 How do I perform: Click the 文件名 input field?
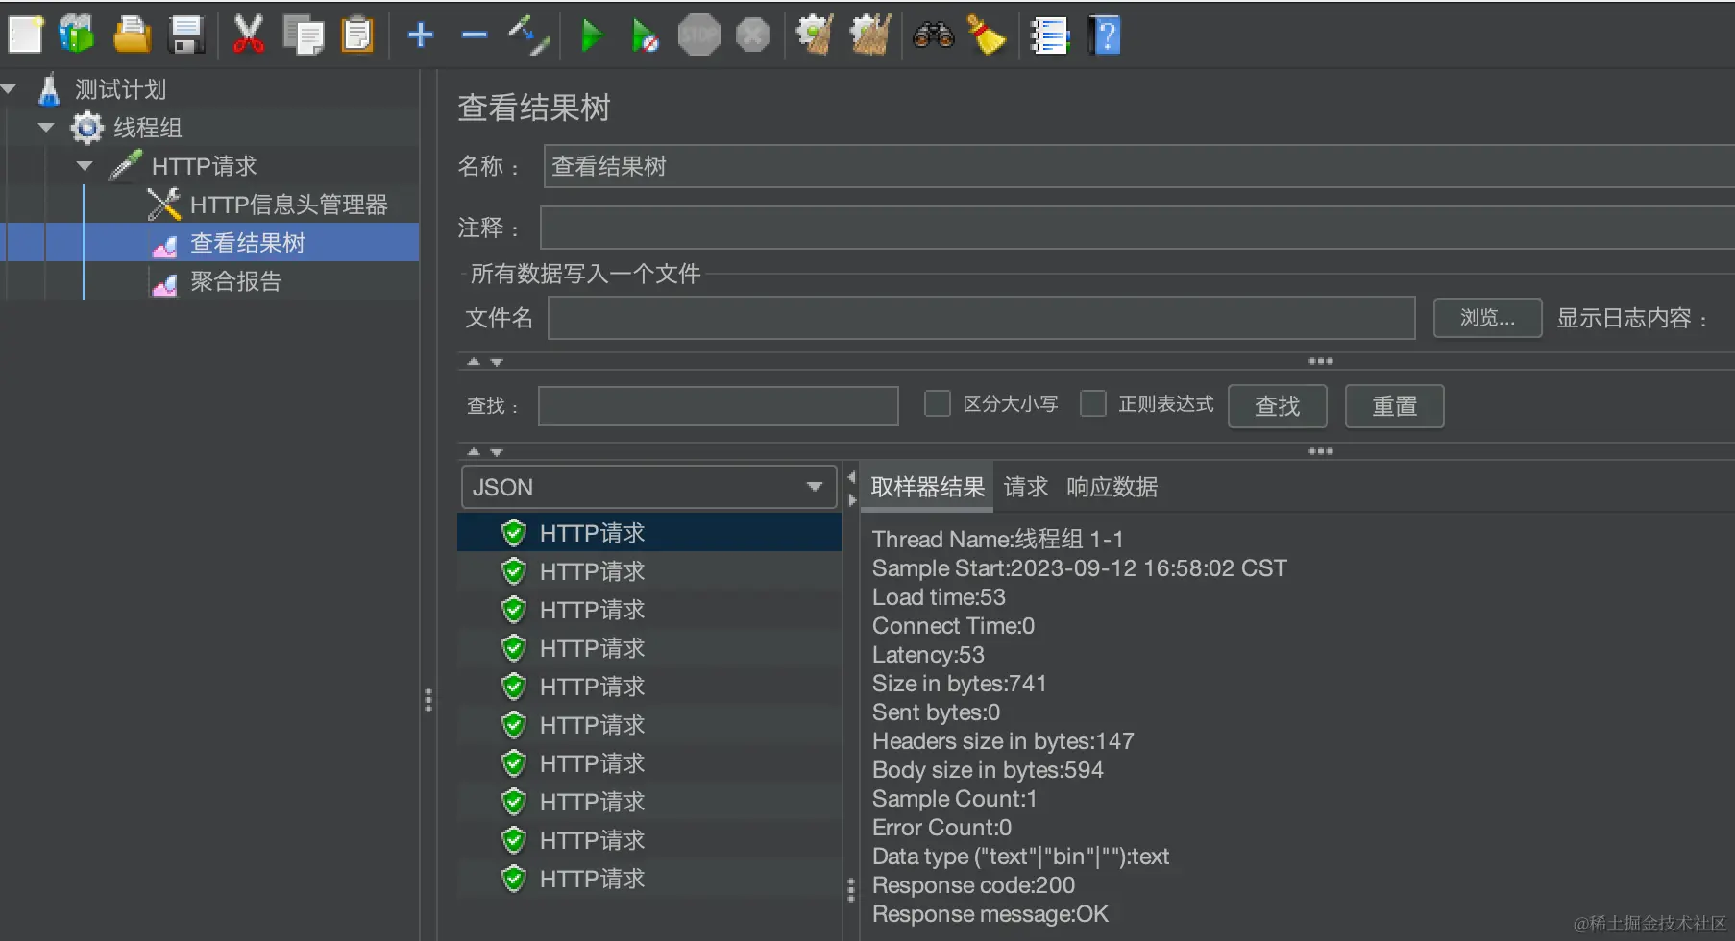982,318
